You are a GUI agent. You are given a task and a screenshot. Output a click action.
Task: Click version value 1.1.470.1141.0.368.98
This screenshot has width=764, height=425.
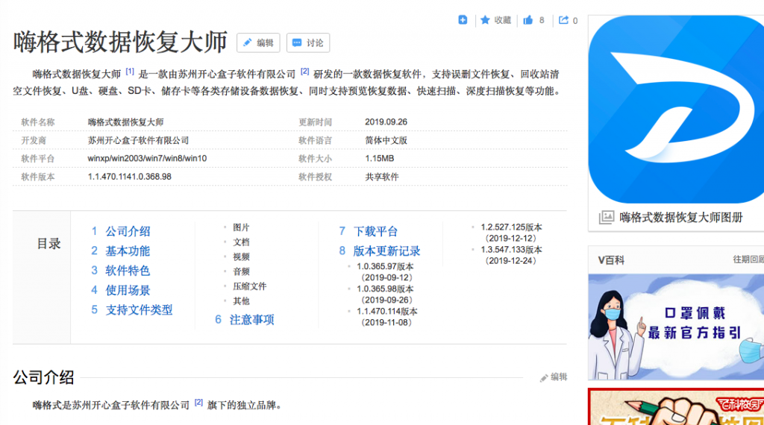coord(130,177)
